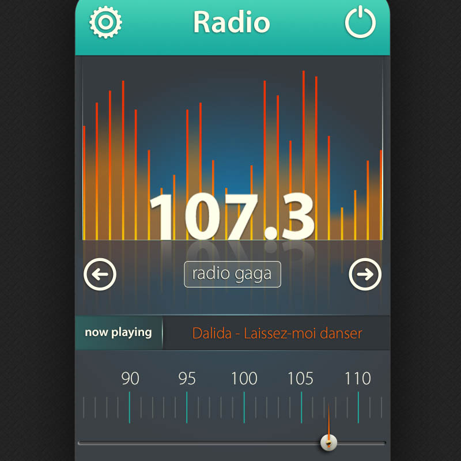Toggle the radio power button
The height and width of the screenshot is (461, 461).
(x=360, y=22)
